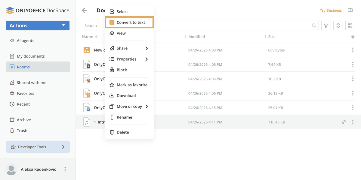The height and width of the screenshot is (180, 361).
Task: Open Favorites in sidebar
Action: point(22,93)
